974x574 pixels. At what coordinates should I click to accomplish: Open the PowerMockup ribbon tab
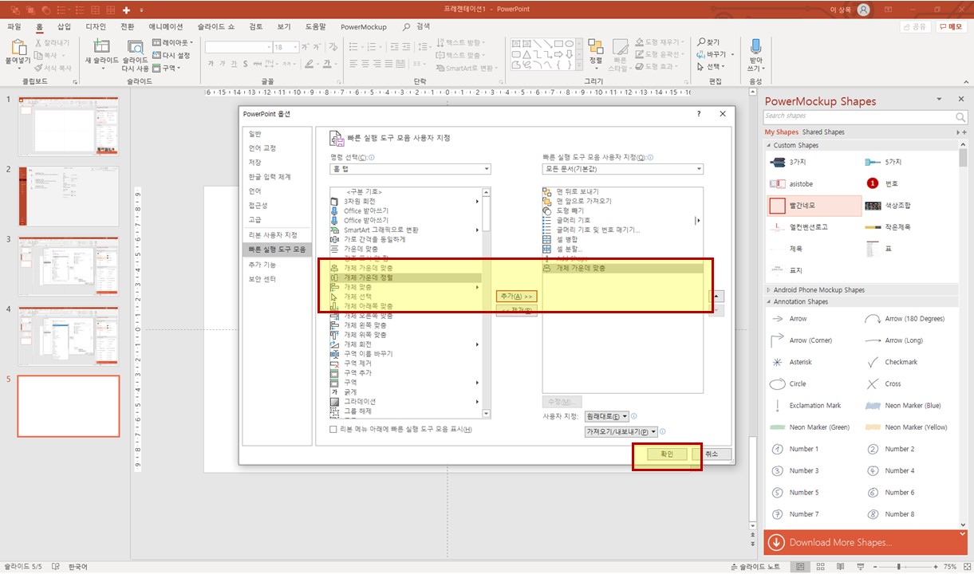pos(364,26)
